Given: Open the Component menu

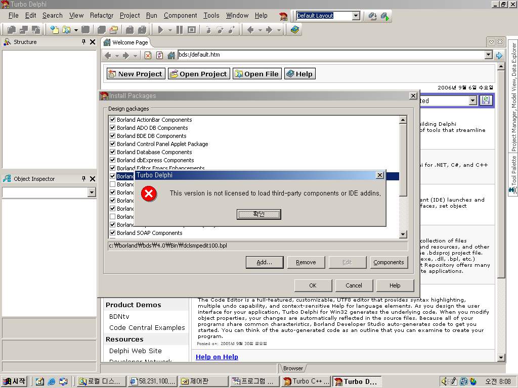Looking at the screenshot, I should click(180, 16).
